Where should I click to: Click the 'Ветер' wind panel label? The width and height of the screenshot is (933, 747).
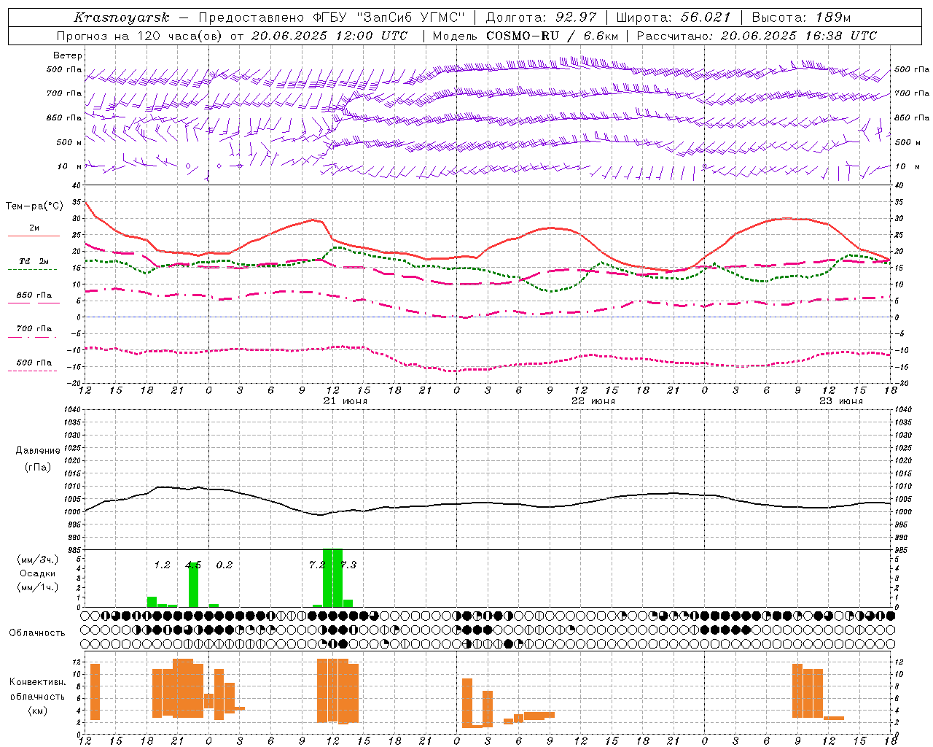tap(68, 55)
